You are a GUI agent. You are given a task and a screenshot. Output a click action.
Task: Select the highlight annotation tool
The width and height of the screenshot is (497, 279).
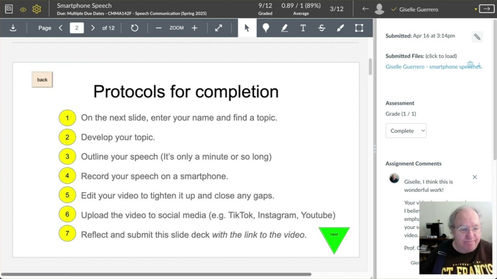(x=284, y=28)
